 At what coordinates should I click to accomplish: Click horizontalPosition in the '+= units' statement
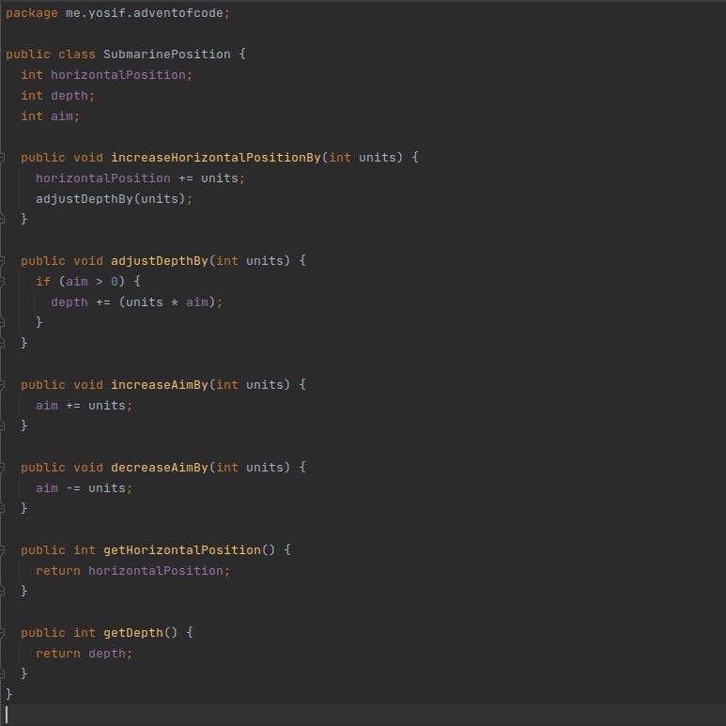click(x=103, y=178)
